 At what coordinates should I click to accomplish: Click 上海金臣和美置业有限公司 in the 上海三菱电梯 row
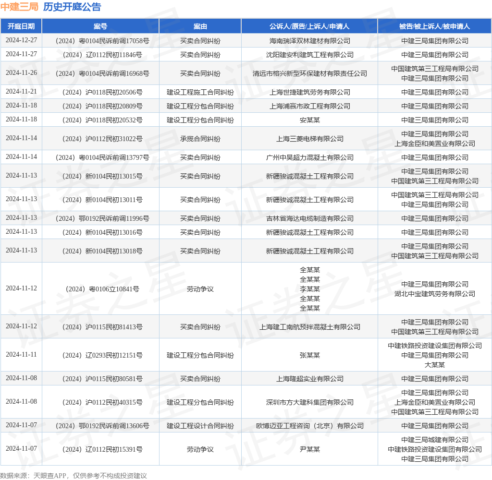pos(434,144)
